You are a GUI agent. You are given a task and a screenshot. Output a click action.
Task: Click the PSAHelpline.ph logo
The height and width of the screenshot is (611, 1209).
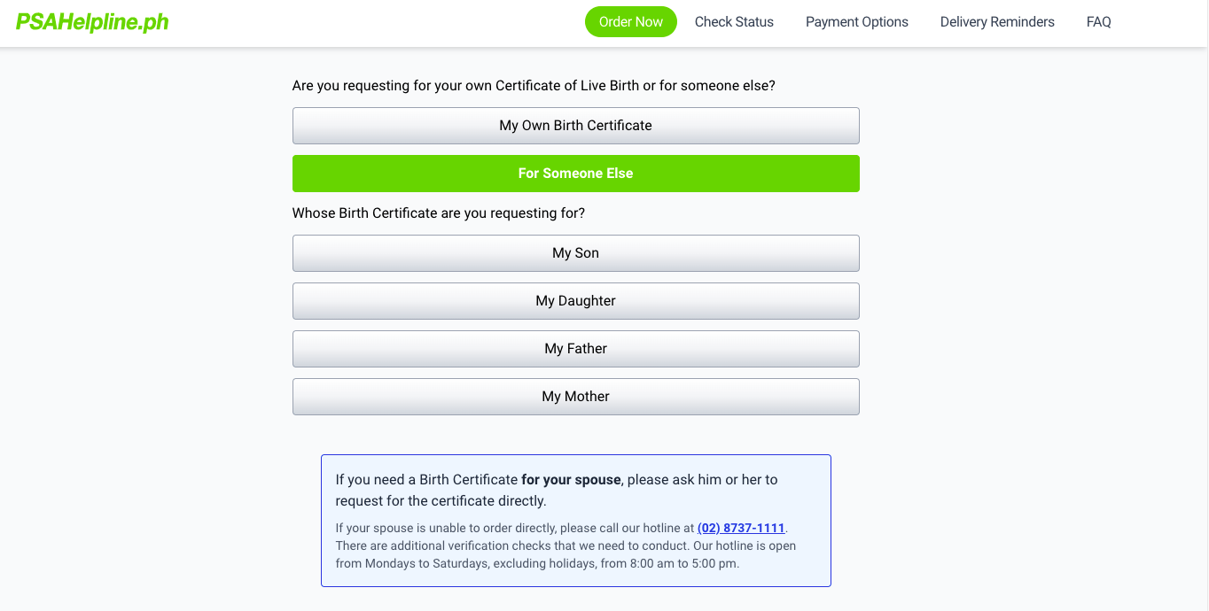92,22
